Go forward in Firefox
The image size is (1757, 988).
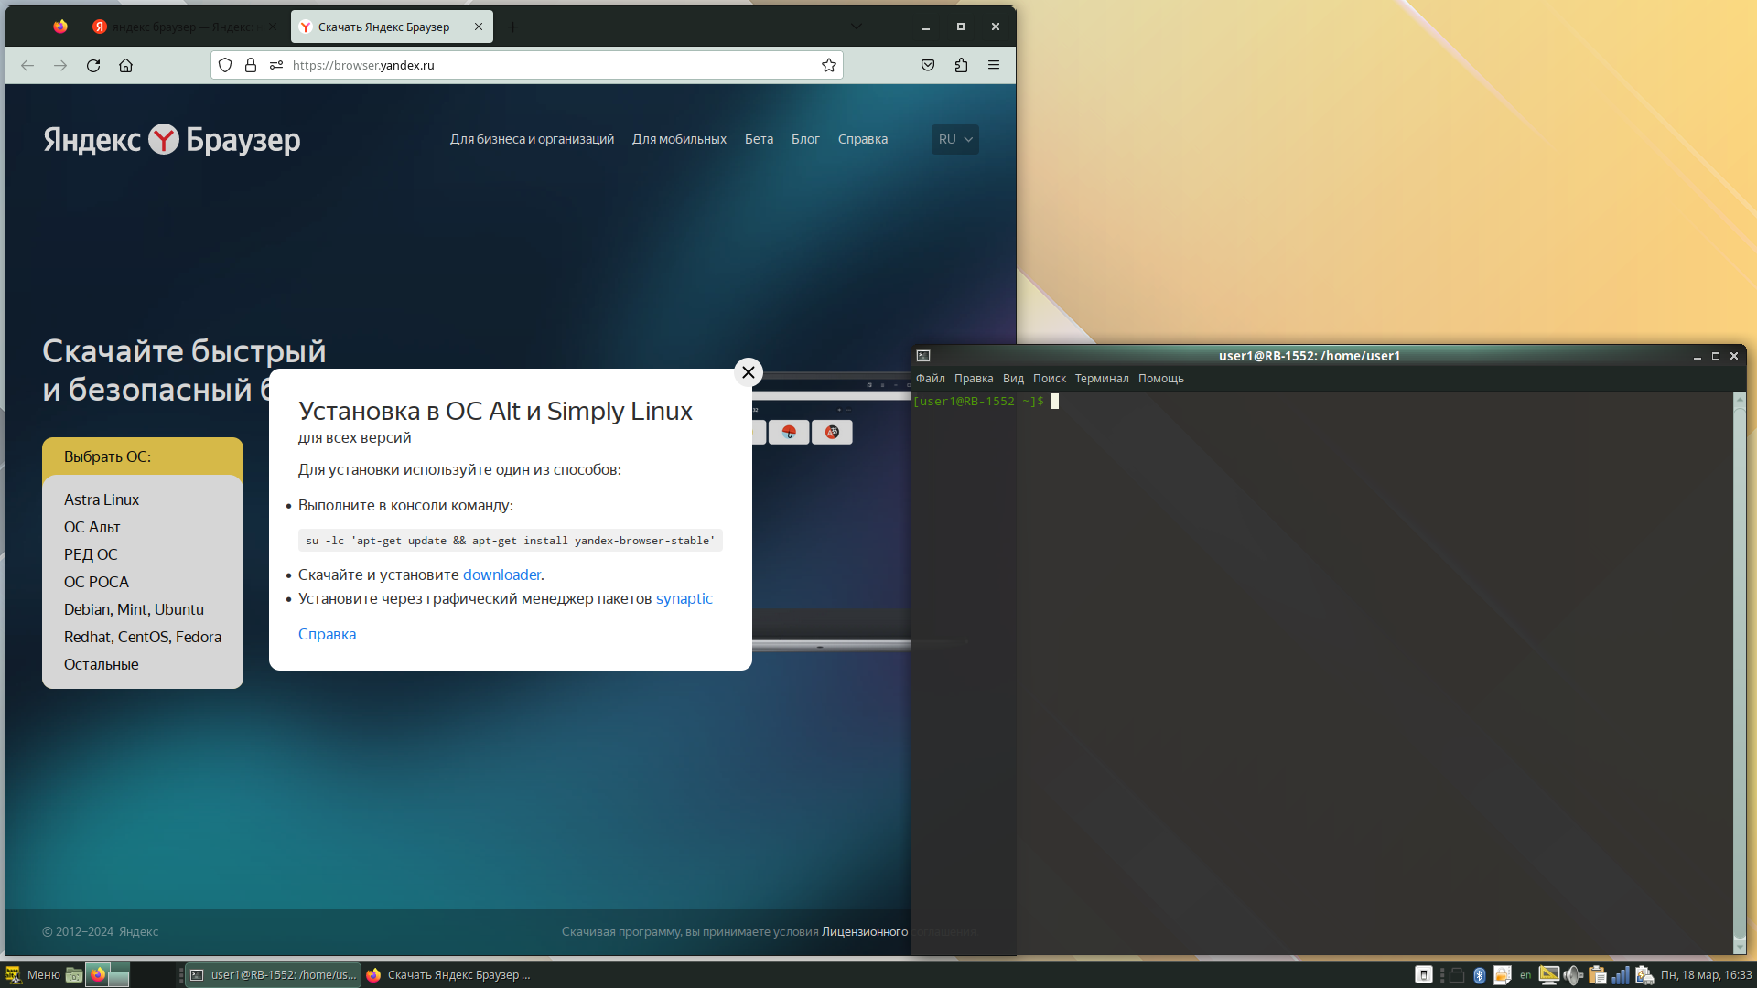60,65
